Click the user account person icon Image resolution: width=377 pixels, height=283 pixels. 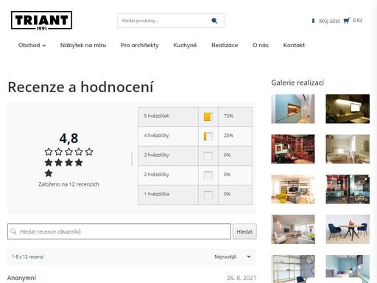pos(313,21)
